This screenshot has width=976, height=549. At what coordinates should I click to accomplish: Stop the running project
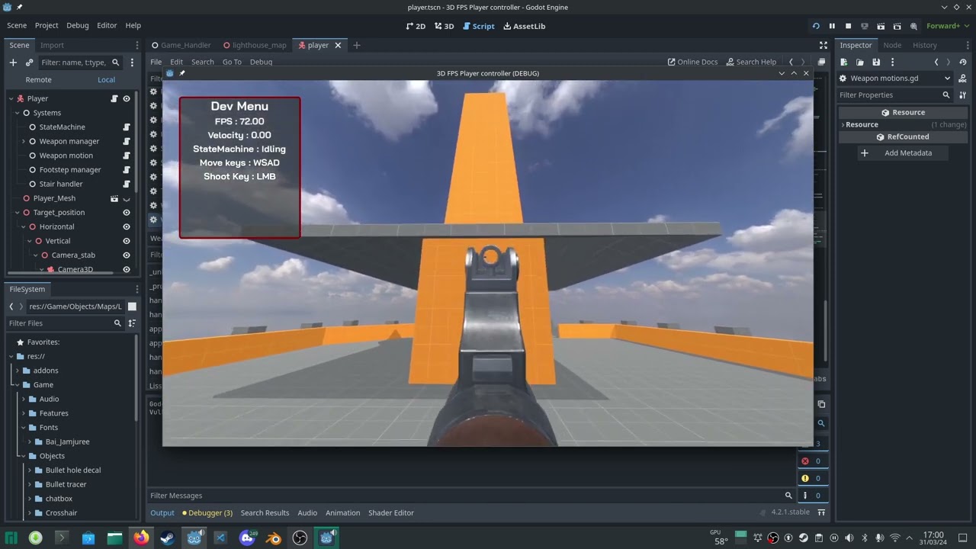848,26
